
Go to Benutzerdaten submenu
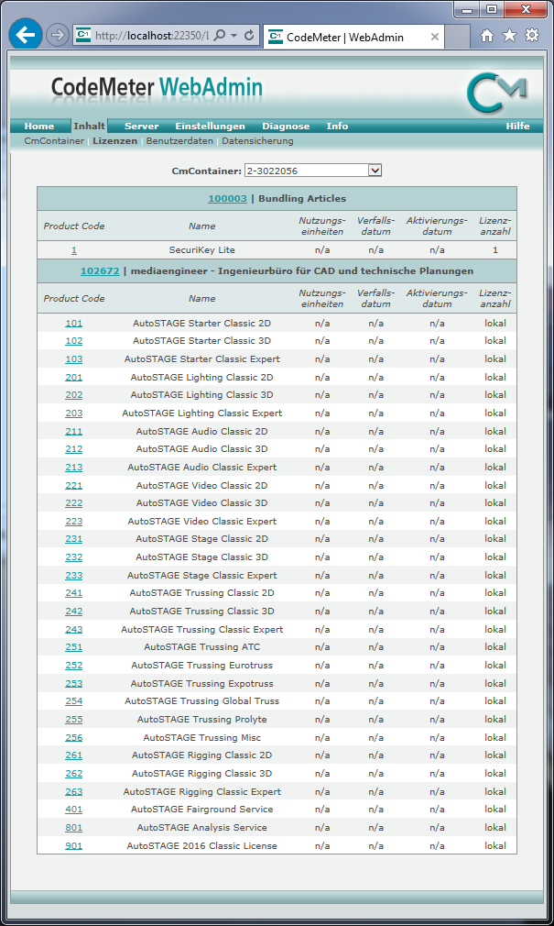click(179, 140)
